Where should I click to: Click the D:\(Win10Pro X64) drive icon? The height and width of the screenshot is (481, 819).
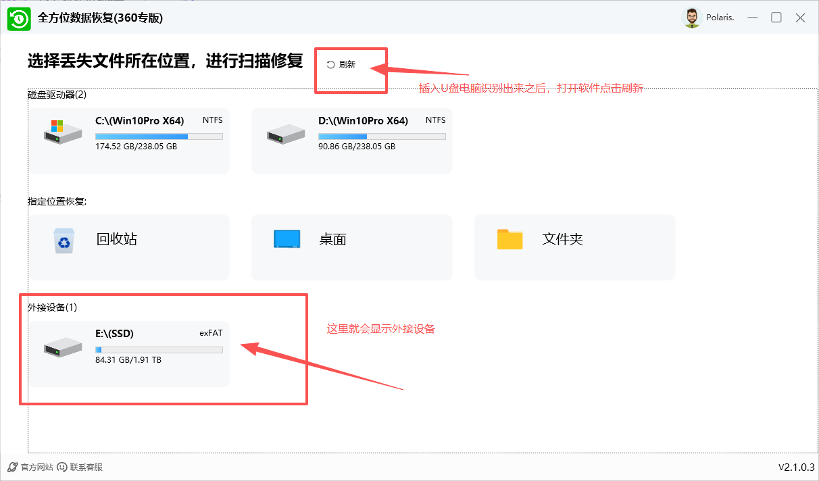[x=285, y=134]
